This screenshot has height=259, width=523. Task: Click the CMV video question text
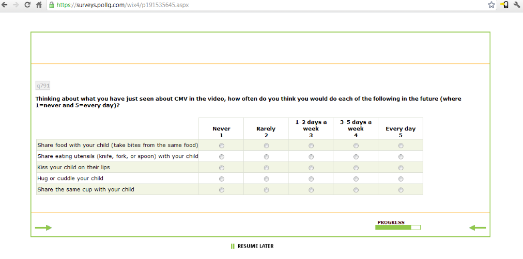248,102
